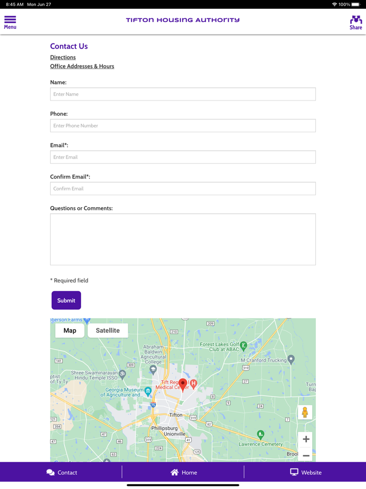Click into Questions or Comments textarea
The image size is (366, 489).
click(183, 239)
